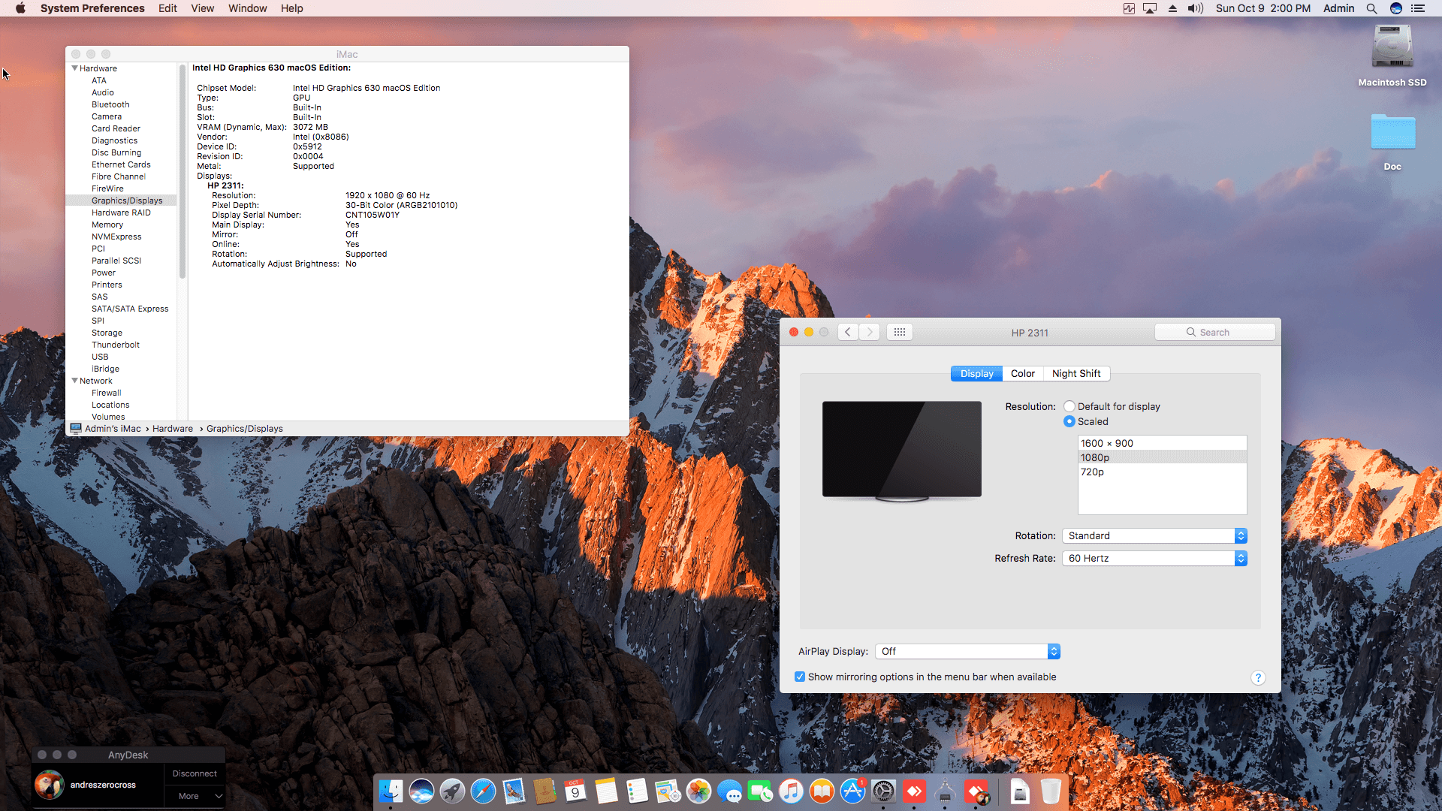
Task: Open iTunes music note icon in dock
Action: [x=791, y=791]
